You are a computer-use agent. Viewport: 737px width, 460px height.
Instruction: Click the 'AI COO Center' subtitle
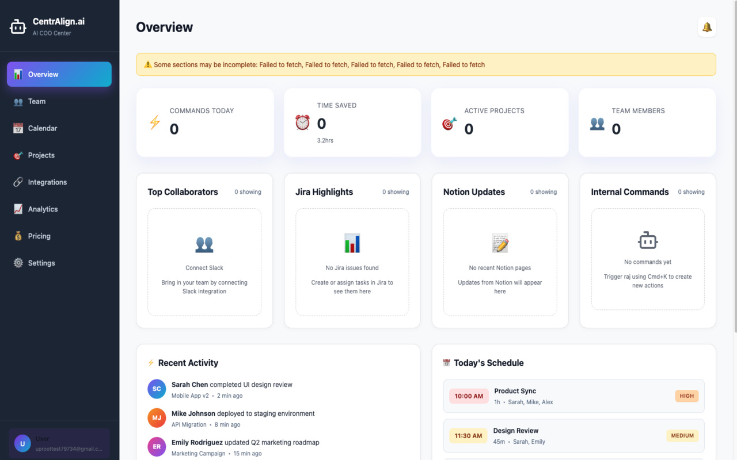pos(52,33)
